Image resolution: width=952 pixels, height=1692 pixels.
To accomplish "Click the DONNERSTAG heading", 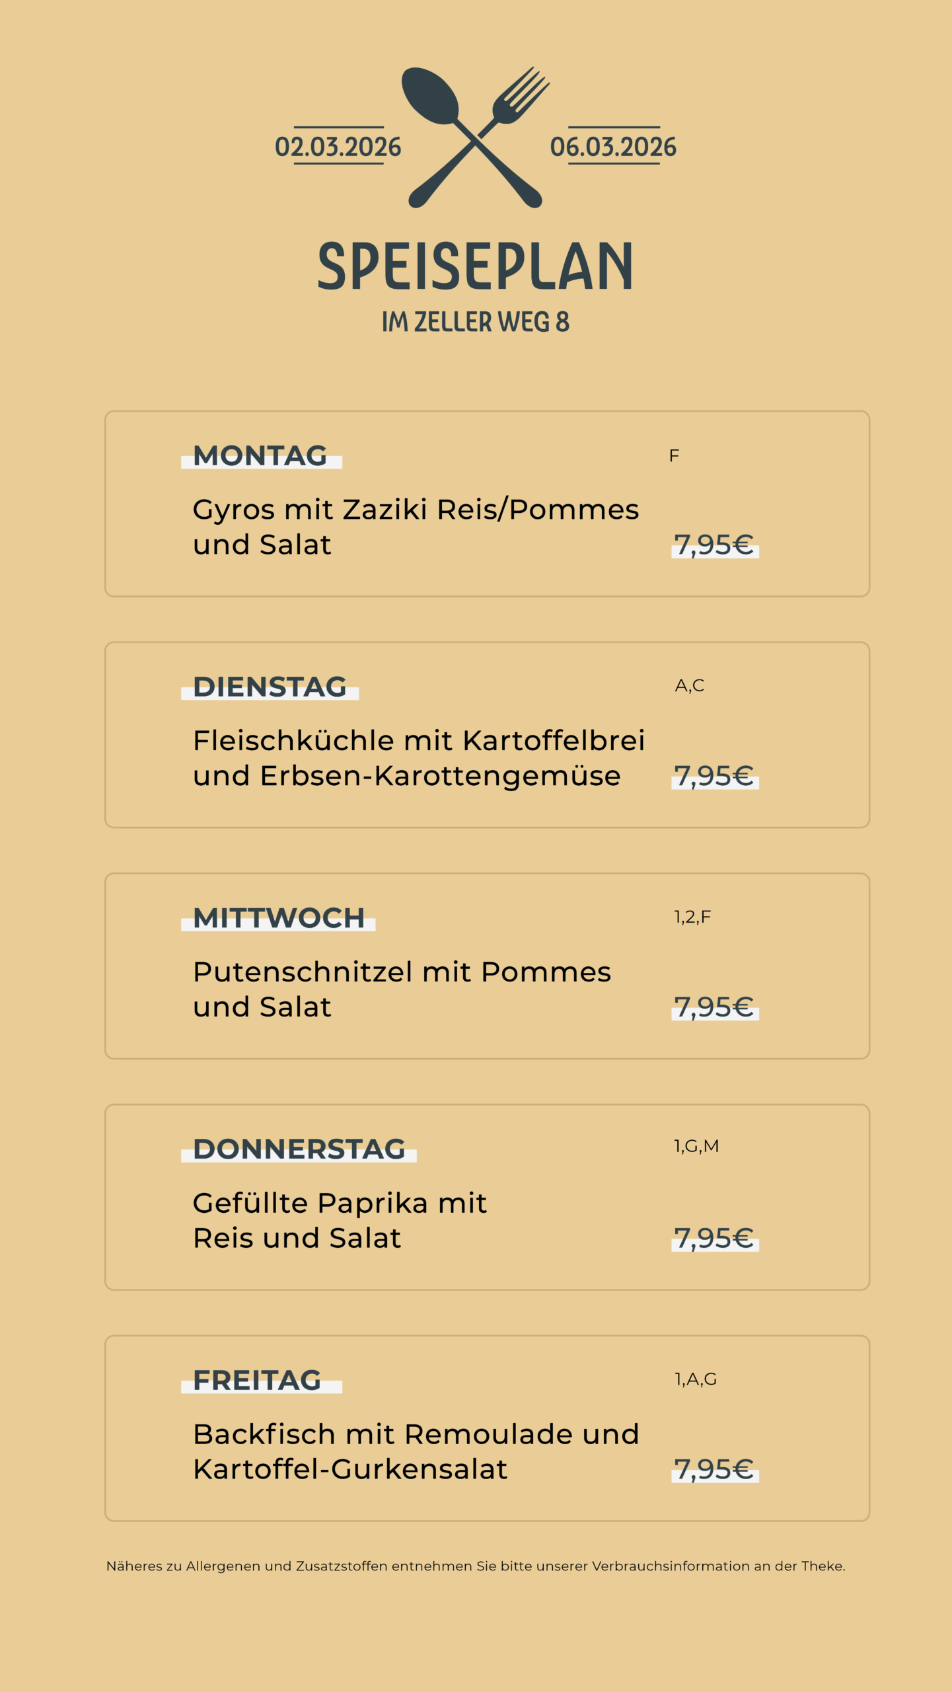I will (299, 1149).
